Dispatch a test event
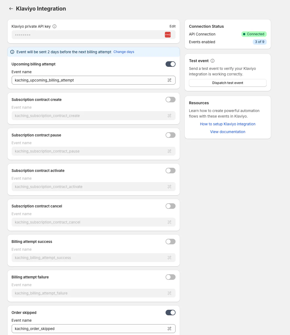 click(228, 83)
